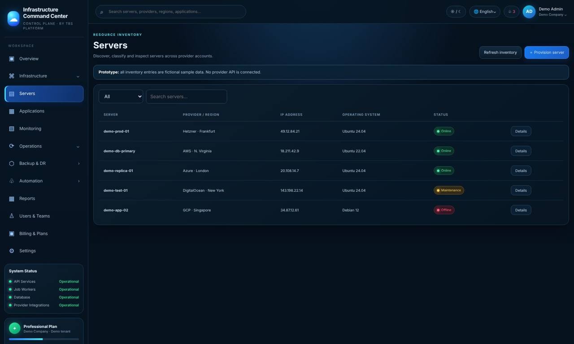Expand the Infrastructure menu chevron
The height and width of the screenshot is (344, 574).
tap(78, 77)
